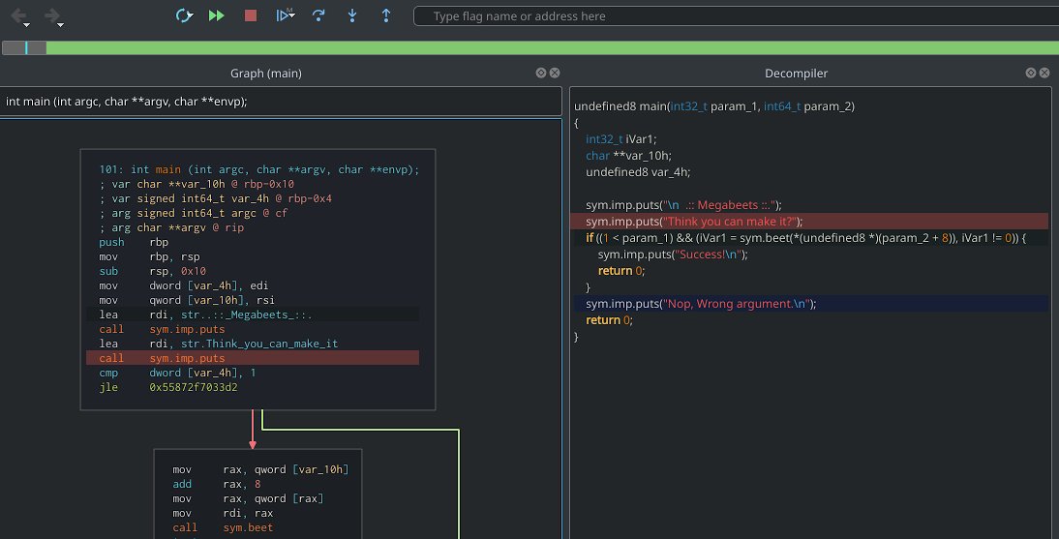The image size is (1059, 539).
Task: Step over the current instruction
Action: 318,15
